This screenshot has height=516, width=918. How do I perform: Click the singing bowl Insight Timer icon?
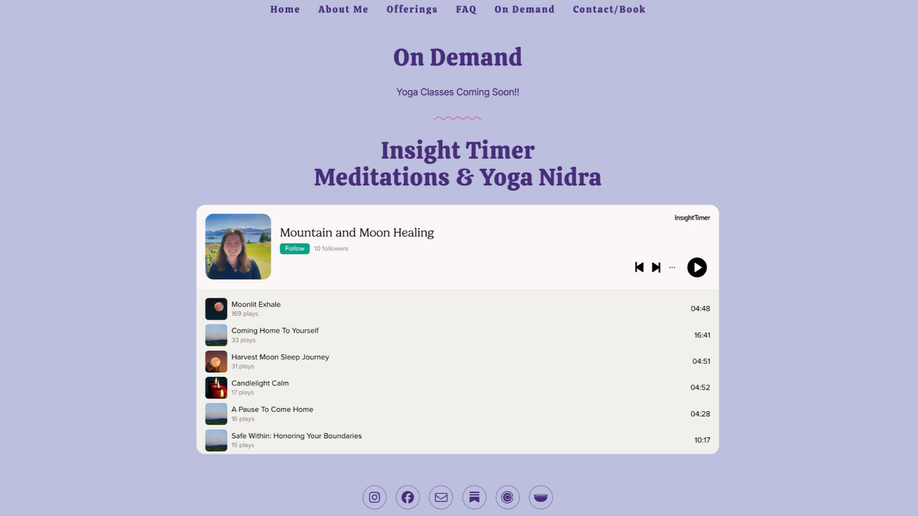tap(540, 497)
